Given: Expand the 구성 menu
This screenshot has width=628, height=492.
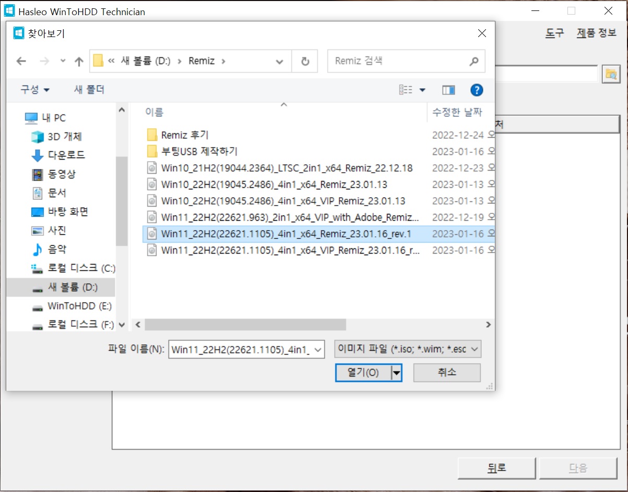Looking at the screenshot, I should [35, 90].
